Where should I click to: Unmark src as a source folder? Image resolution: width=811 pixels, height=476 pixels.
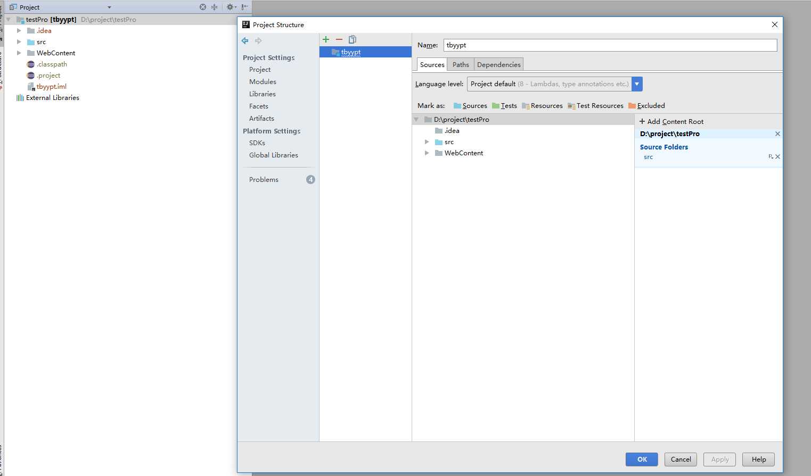pyautogui.click(x=778, y=157)
